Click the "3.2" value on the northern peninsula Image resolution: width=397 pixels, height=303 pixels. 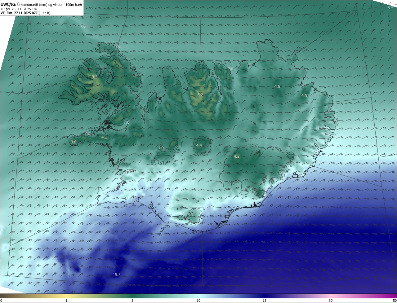tap(200, 95)
